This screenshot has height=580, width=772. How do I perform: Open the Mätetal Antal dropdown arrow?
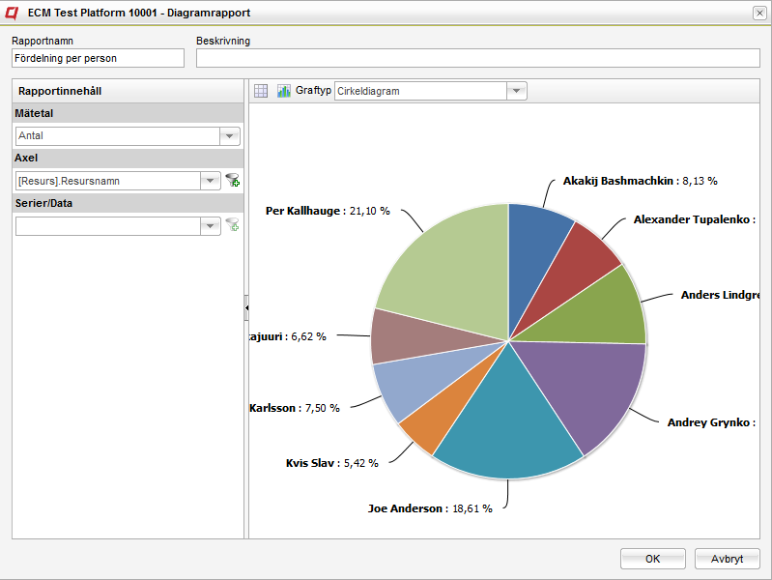tap(229, 136)
